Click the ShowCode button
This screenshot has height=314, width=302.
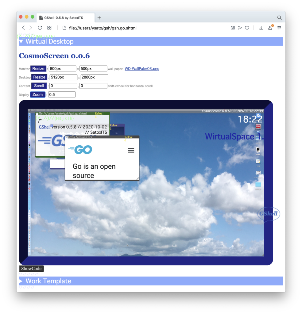pos(31,269)
